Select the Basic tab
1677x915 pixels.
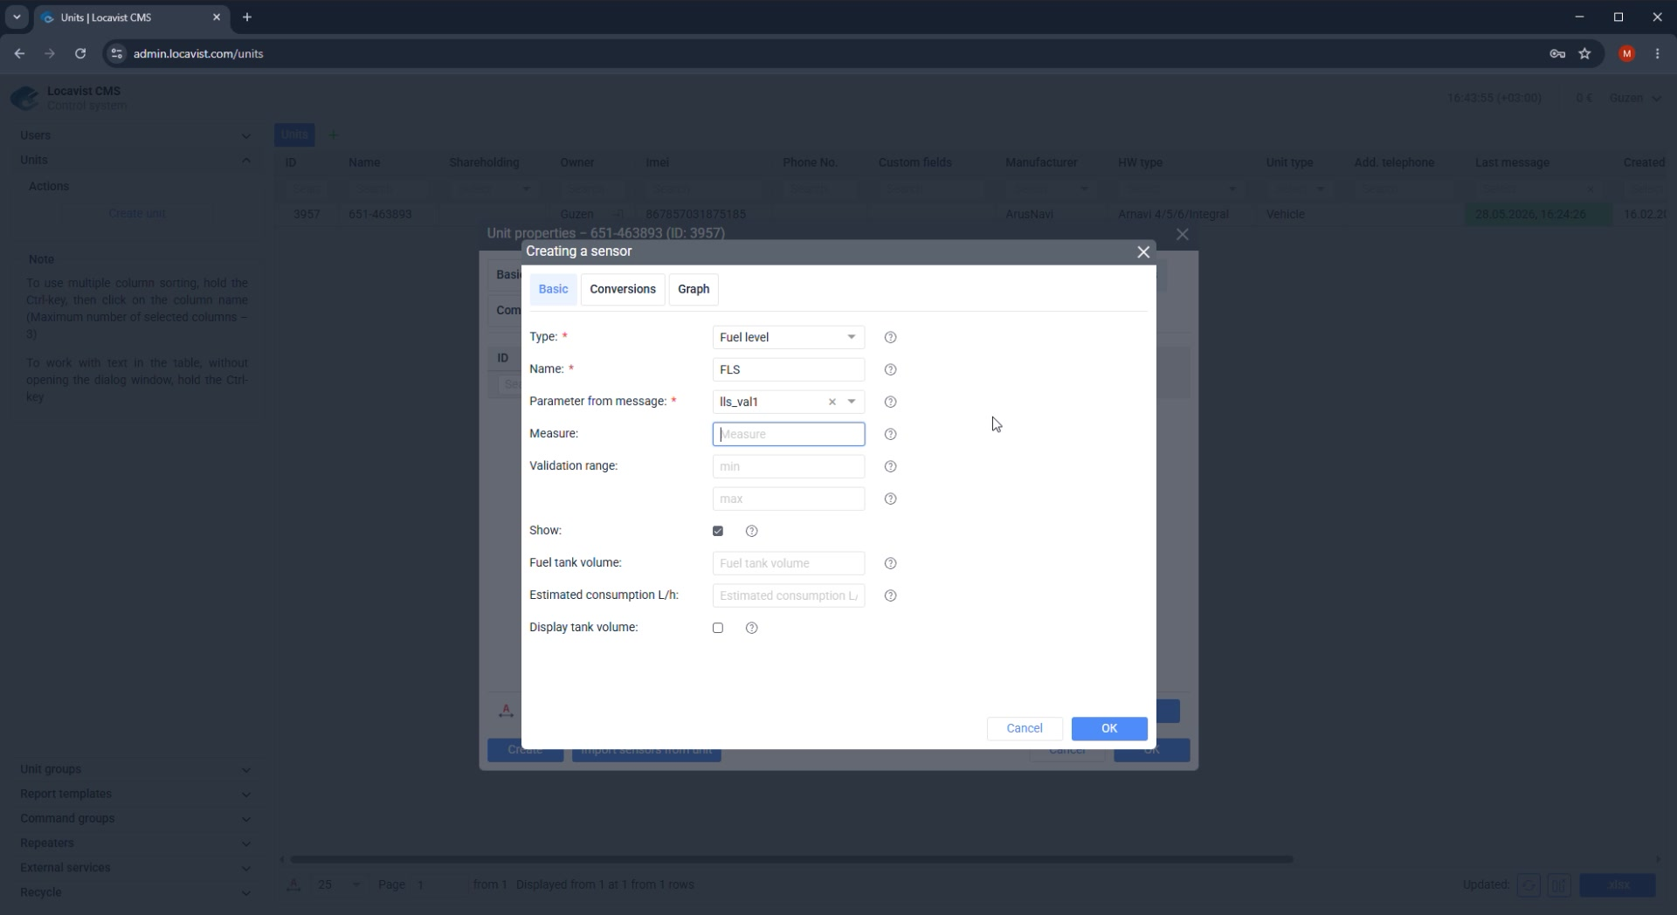tap(553, 290)
